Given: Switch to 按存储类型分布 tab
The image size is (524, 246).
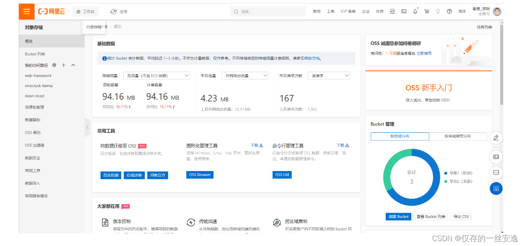Looking at the screenshot, I should (x=458, y=136).
